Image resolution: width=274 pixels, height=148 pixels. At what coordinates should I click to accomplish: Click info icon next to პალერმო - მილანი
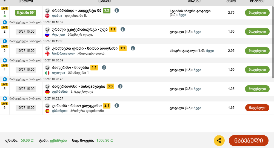point(104,67)
